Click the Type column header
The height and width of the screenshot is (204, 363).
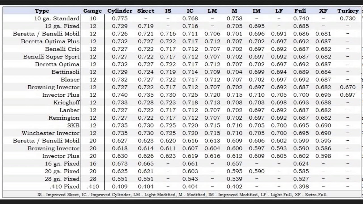coord(42,11)
